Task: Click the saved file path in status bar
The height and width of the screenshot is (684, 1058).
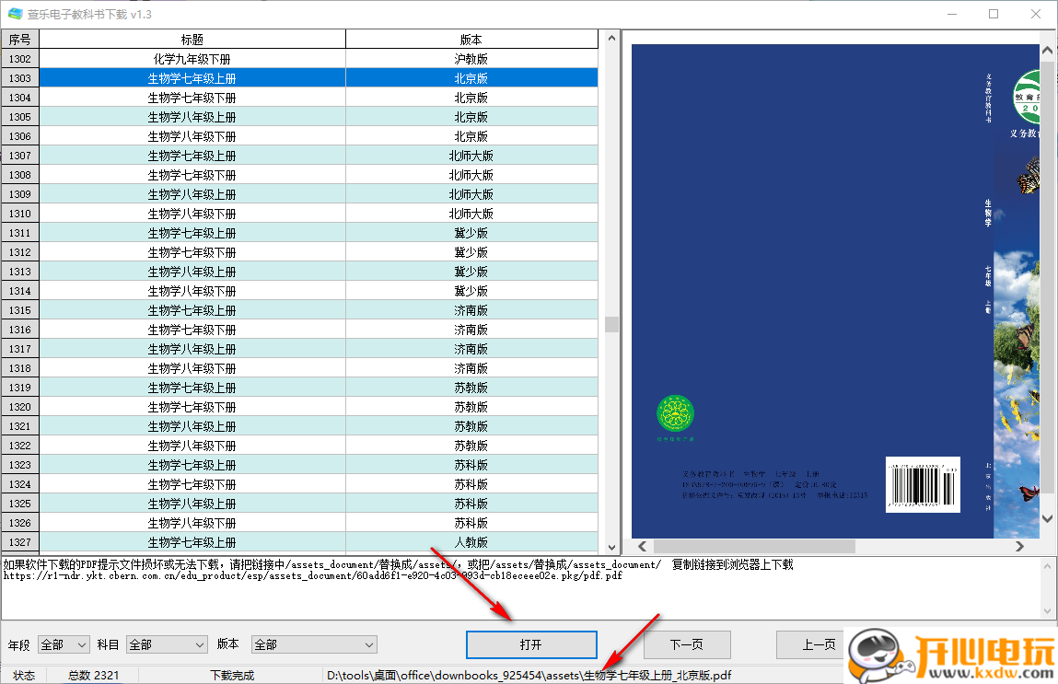Action: 529,675
